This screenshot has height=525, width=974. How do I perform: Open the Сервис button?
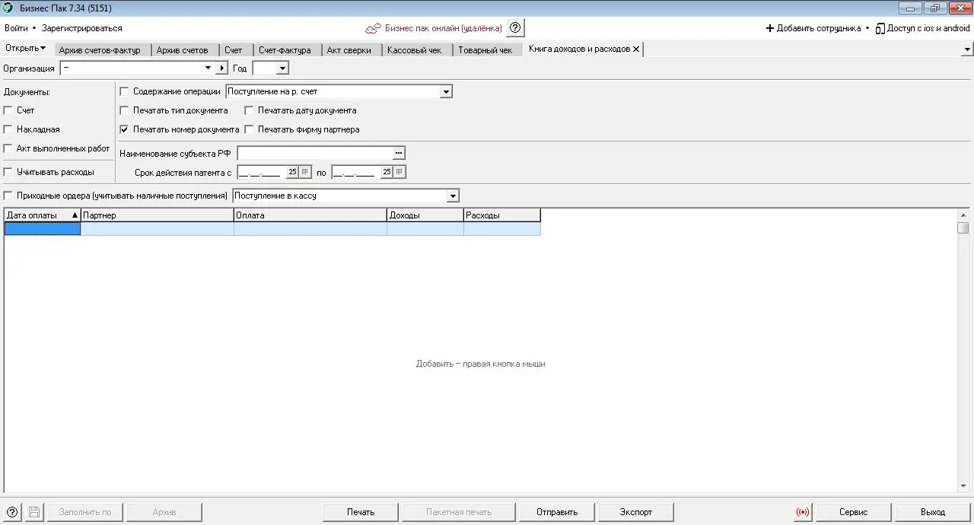[854, 512]
